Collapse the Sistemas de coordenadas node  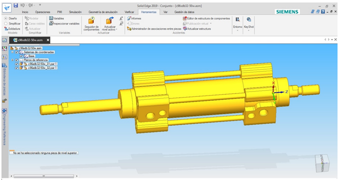12,52
